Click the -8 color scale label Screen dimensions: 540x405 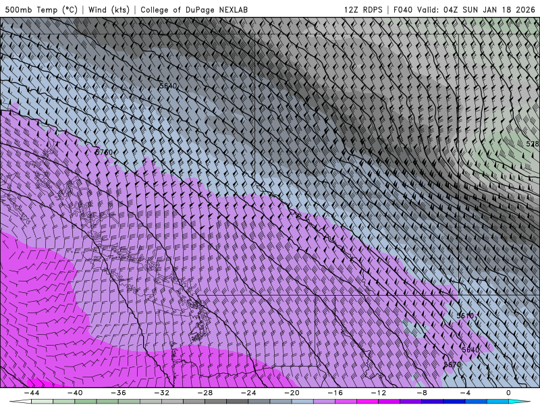(423, 393)
